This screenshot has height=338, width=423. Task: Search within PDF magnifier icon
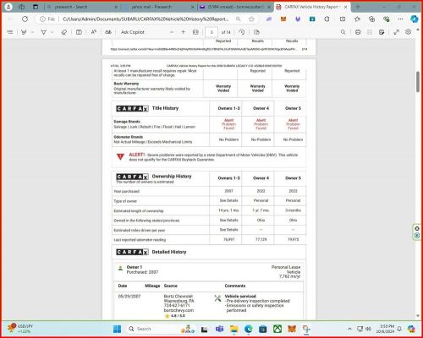tap(343, 32)
